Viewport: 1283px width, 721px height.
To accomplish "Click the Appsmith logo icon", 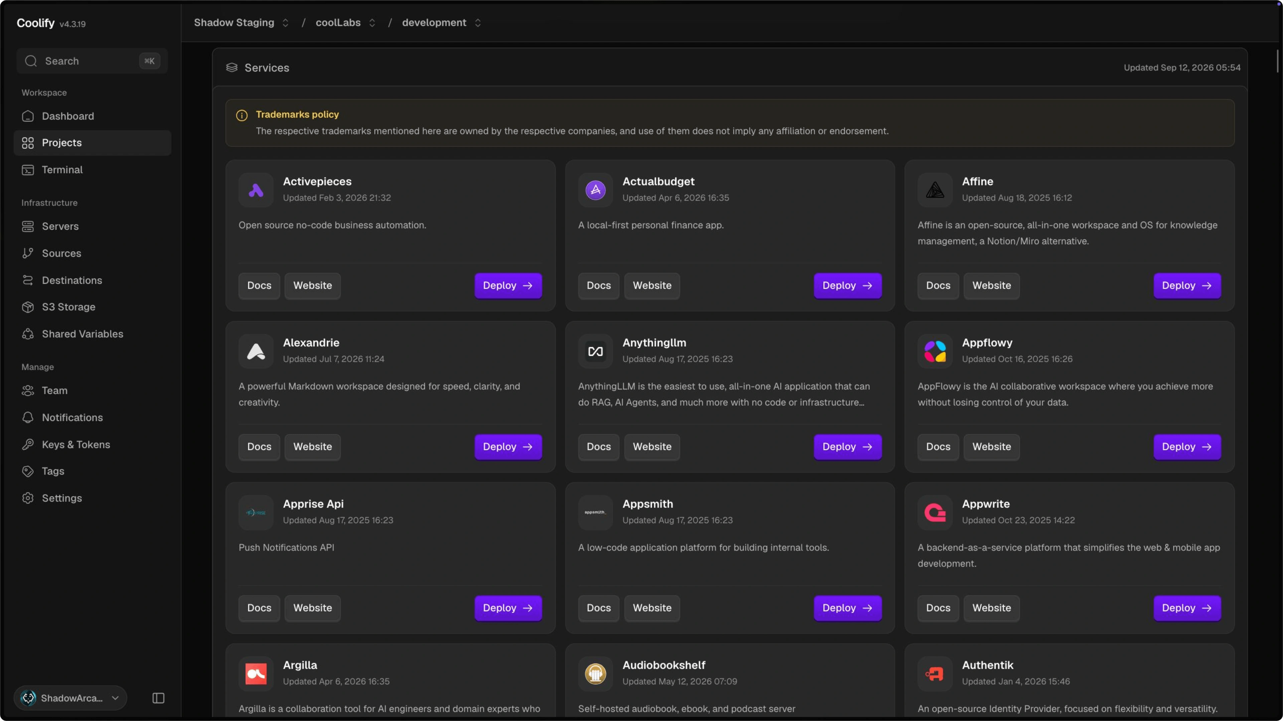I will click(x=595, y=512).
